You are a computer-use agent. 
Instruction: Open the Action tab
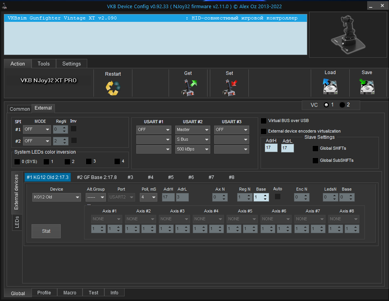18,64
